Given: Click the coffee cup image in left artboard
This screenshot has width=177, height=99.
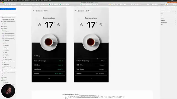Looking at the screenshot, I should click(x=49, y=42).
